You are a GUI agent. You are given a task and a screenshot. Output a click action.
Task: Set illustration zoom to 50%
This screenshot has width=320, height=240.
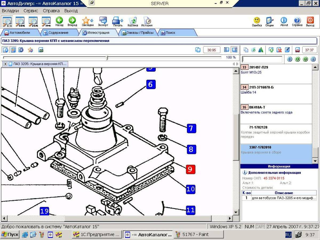[20, 22]
